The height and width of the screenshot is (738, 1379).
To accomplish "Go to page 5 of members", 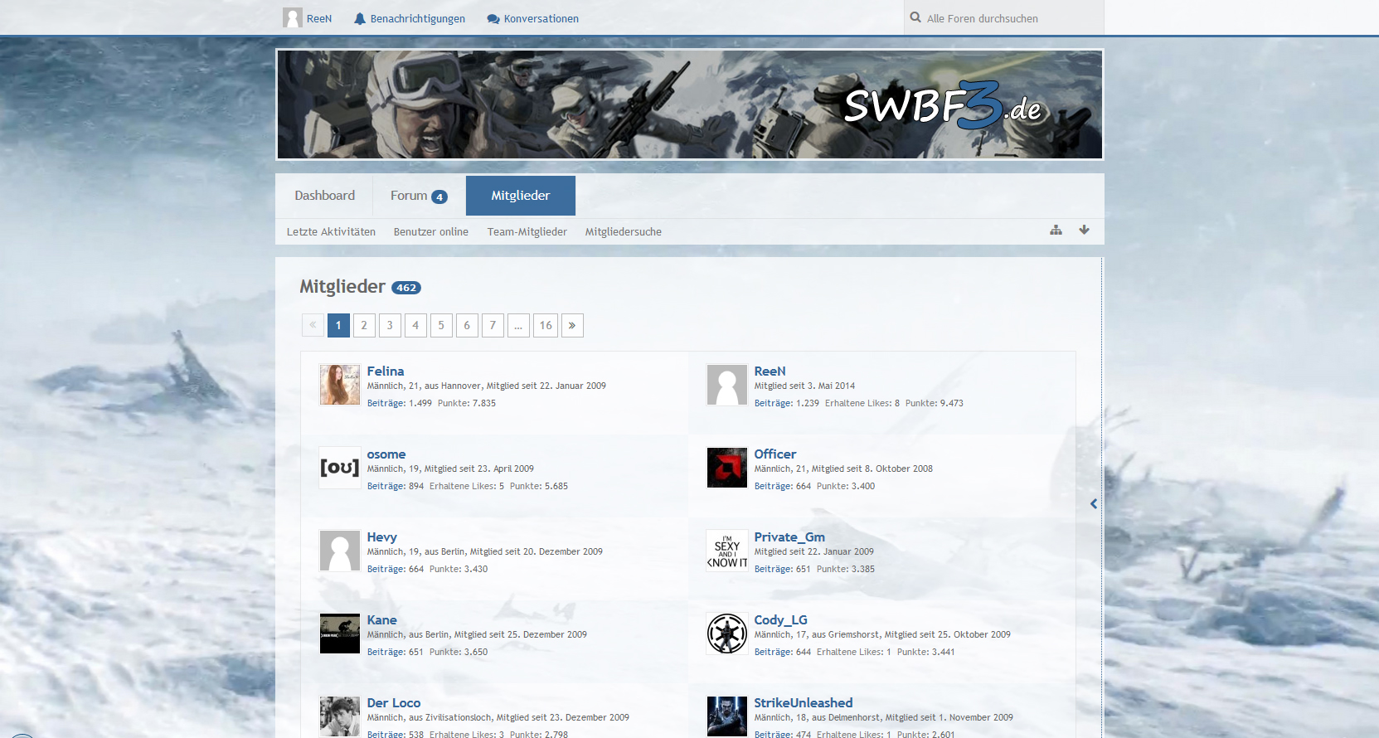I will coord(441,325).
